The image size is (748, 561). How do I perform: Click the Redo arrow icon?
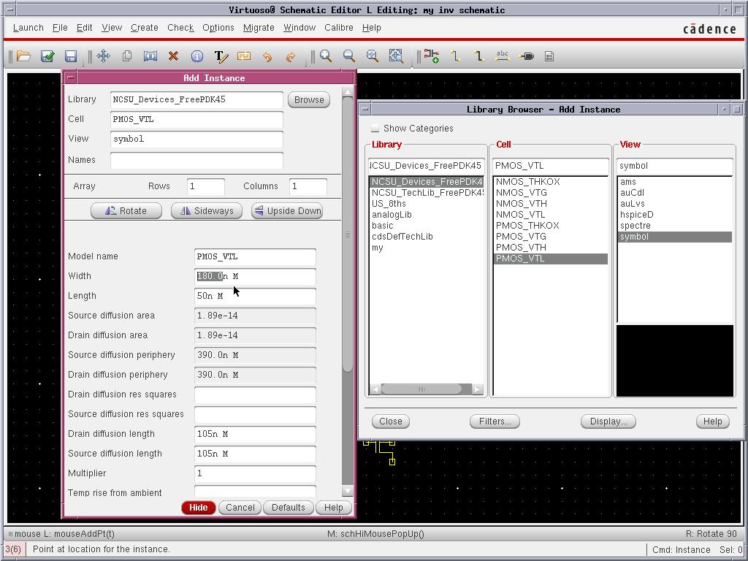(291, 57)
